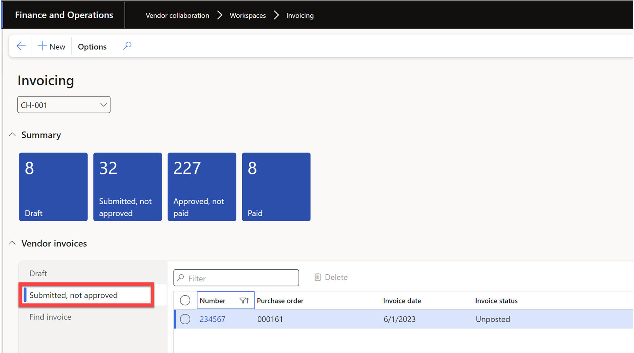Viewport: 634px width, 353px height.
Task: Click the Delete trash icon button
Action: coord(331,277)
